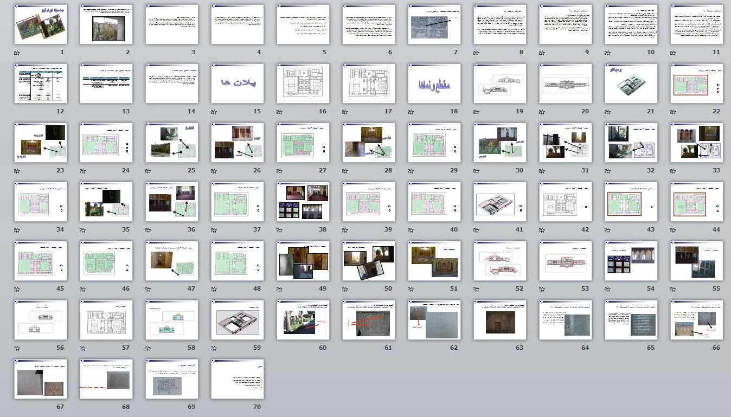Select slide 69 with the maze-like pattern
The width and height of the screenshot is (731, 417).
click(x=172, y=379)
